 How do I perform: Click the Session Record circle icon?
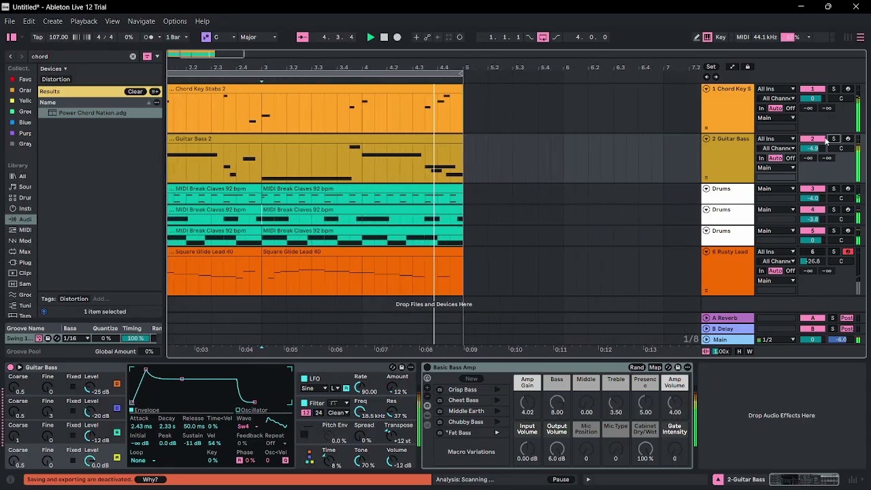pos(459,37)
